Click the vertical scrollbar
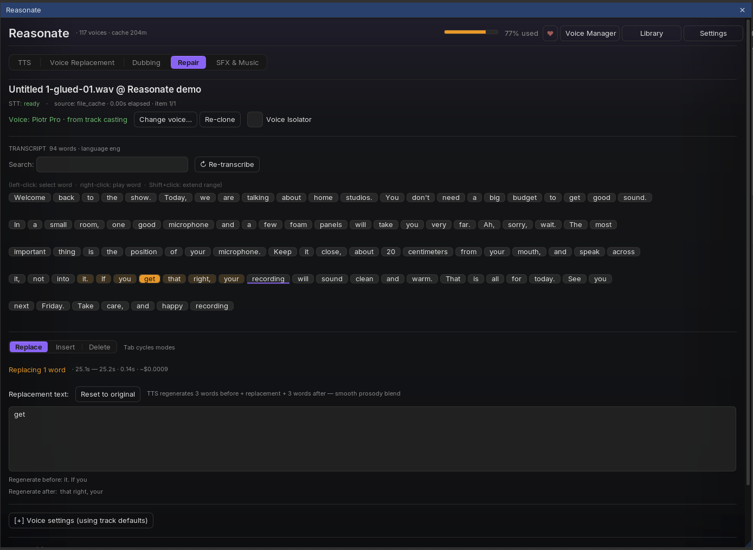The image size is (753, 550). click(x=748, y=252)
